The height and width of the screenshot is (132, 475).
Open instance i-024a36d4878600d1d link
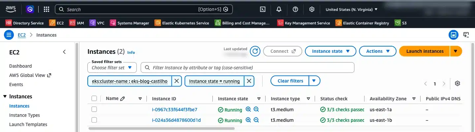[x=176, y=120]
